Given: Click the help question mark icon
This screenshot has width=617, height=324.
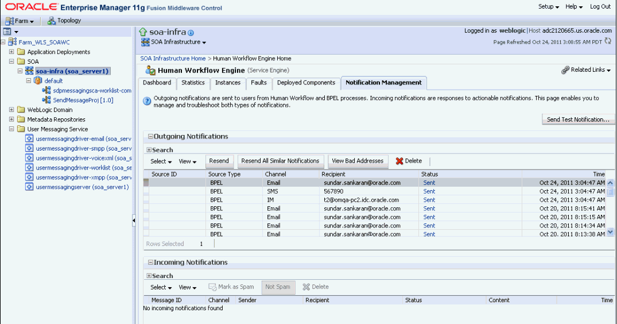Looking at the screenshot, I should coord(147,101).
